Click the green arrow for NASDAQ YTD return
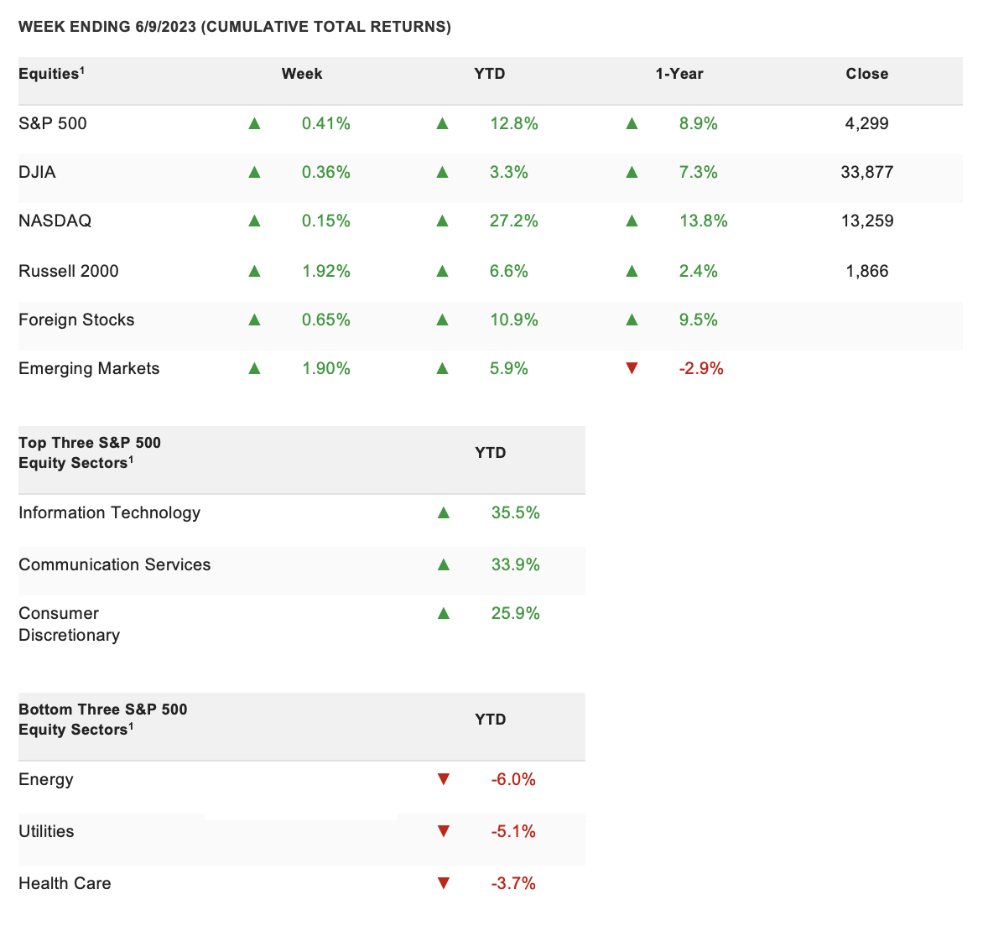Screen dimensions: 983x941 (442, 221)
